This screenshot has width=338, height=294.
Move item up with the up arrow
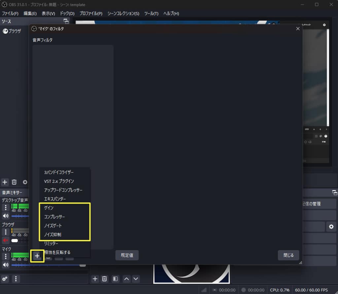tap(126, 279)
